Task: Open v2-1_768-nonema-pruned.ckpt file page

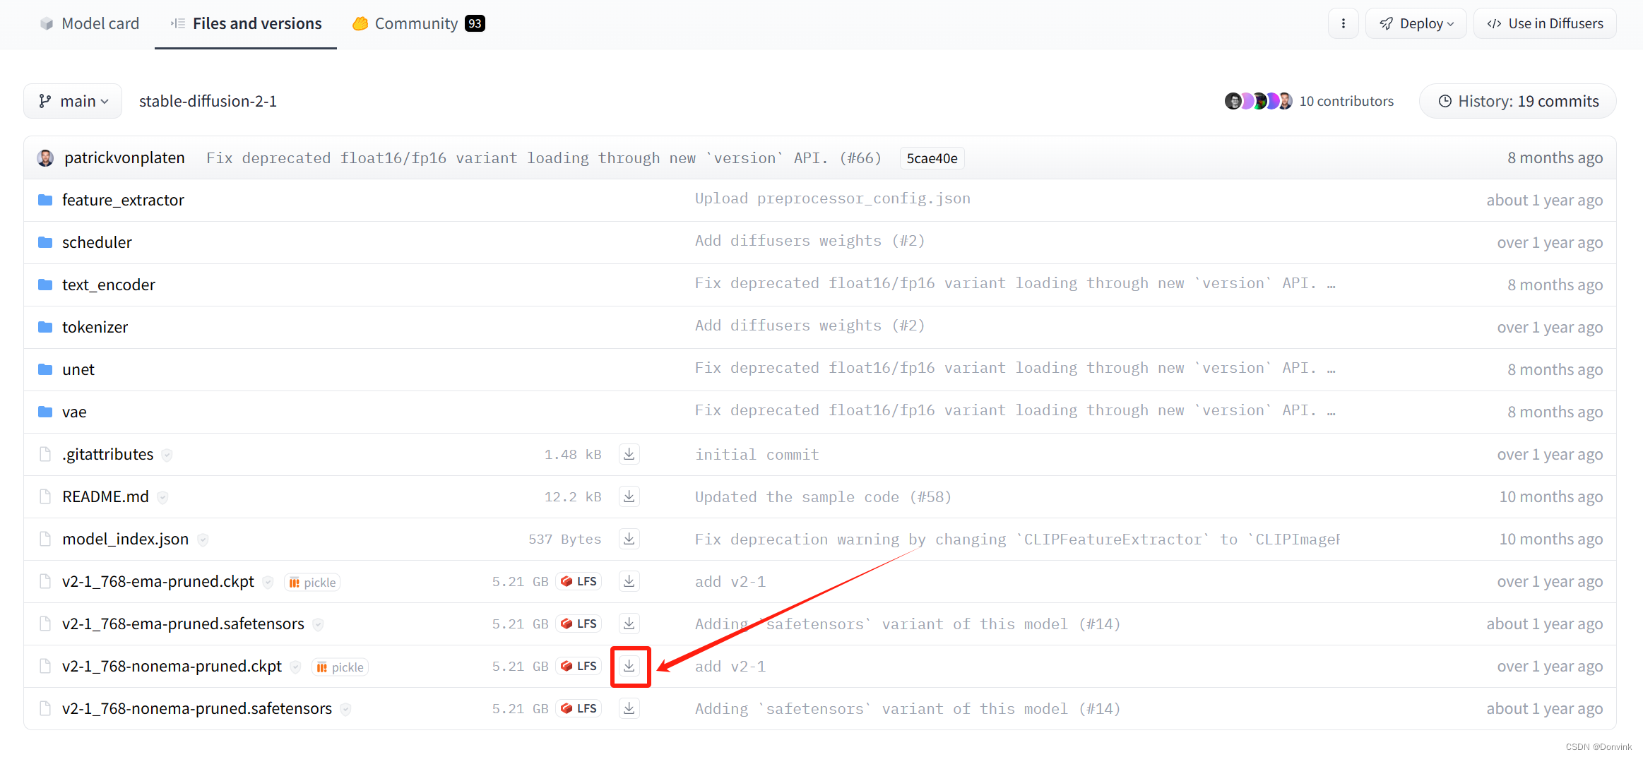Action: click(172, 666)
